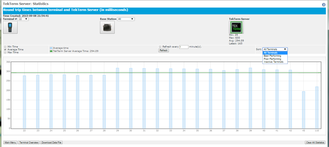This screenshot has height=147, width=329.
Task: Click the x-axis label 31
Action: [x=144, y=131]
